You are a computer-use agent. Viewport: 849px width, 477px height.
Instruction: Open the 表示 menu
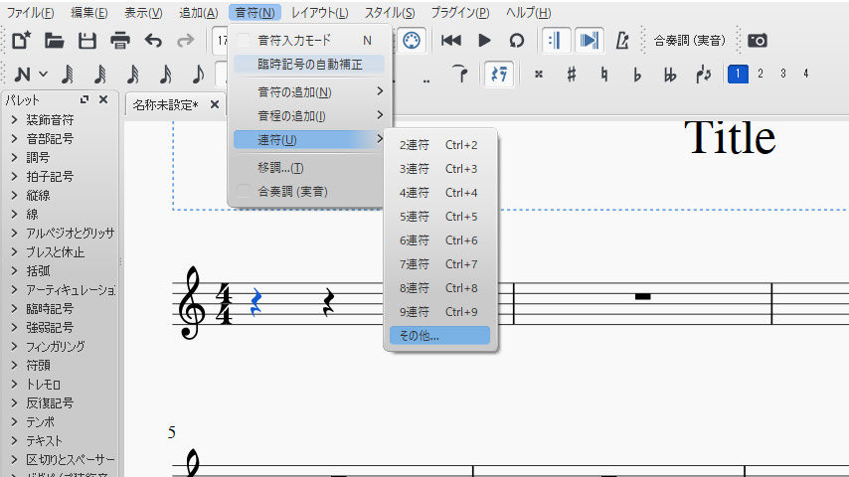[x=143, y=13]
